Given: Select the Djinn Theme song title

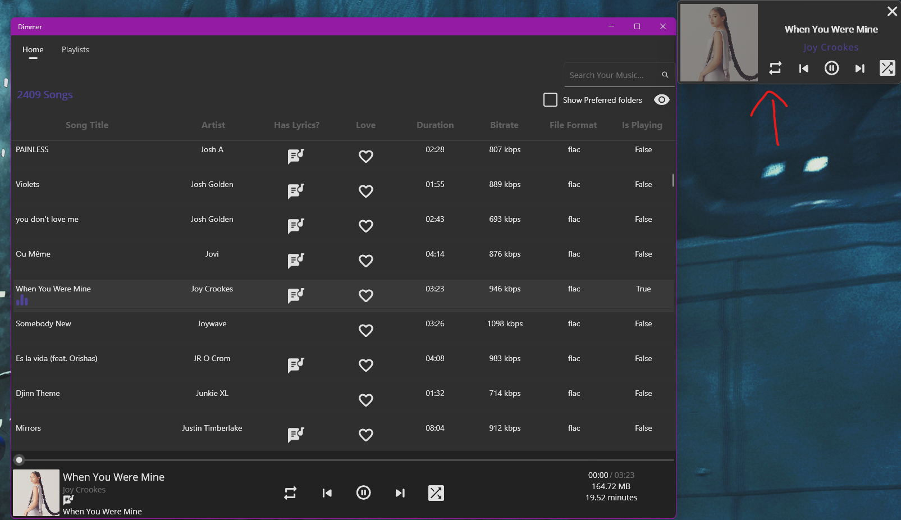Looking at the screenshot, I should click(x=38, y=393).
